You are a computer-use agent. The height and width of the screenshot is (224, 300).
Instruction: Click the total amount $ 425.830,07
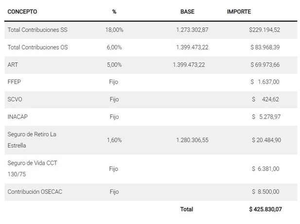click(x=265, y=209)
